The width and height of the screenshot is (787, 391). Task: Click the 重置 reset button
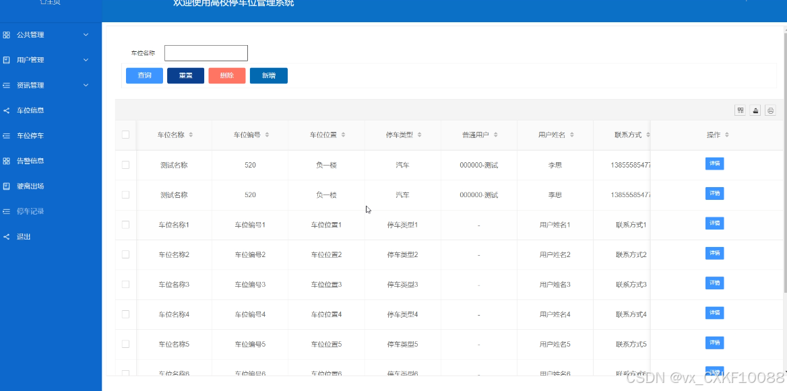(186, 75)
